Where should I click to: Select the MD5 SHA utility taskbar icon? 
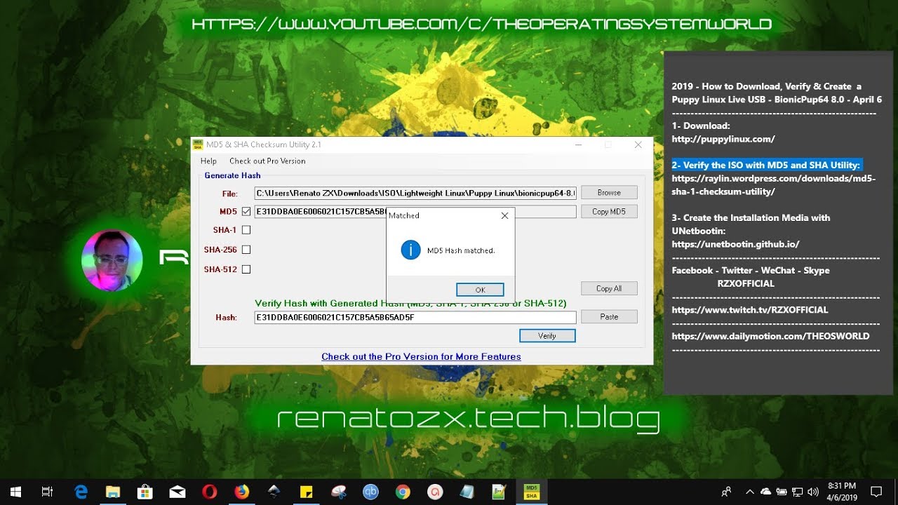(532, 492)
